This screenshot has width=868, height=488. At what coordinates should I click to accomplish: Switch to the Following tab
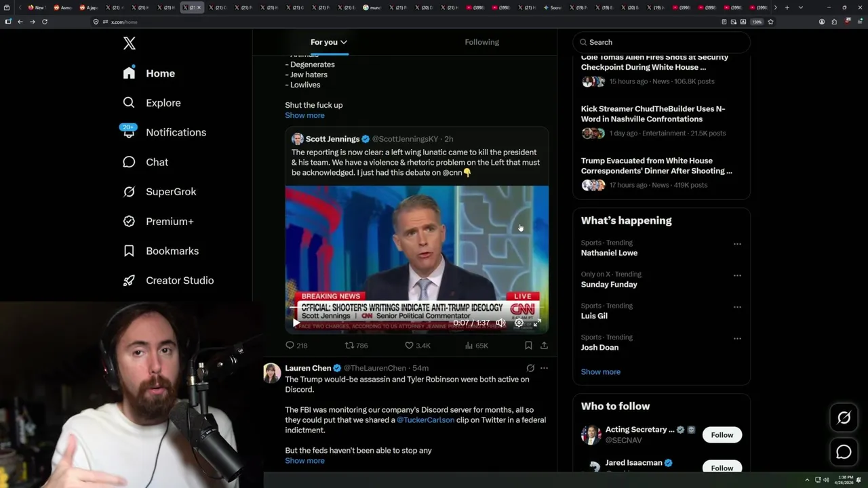click(481, 42)
